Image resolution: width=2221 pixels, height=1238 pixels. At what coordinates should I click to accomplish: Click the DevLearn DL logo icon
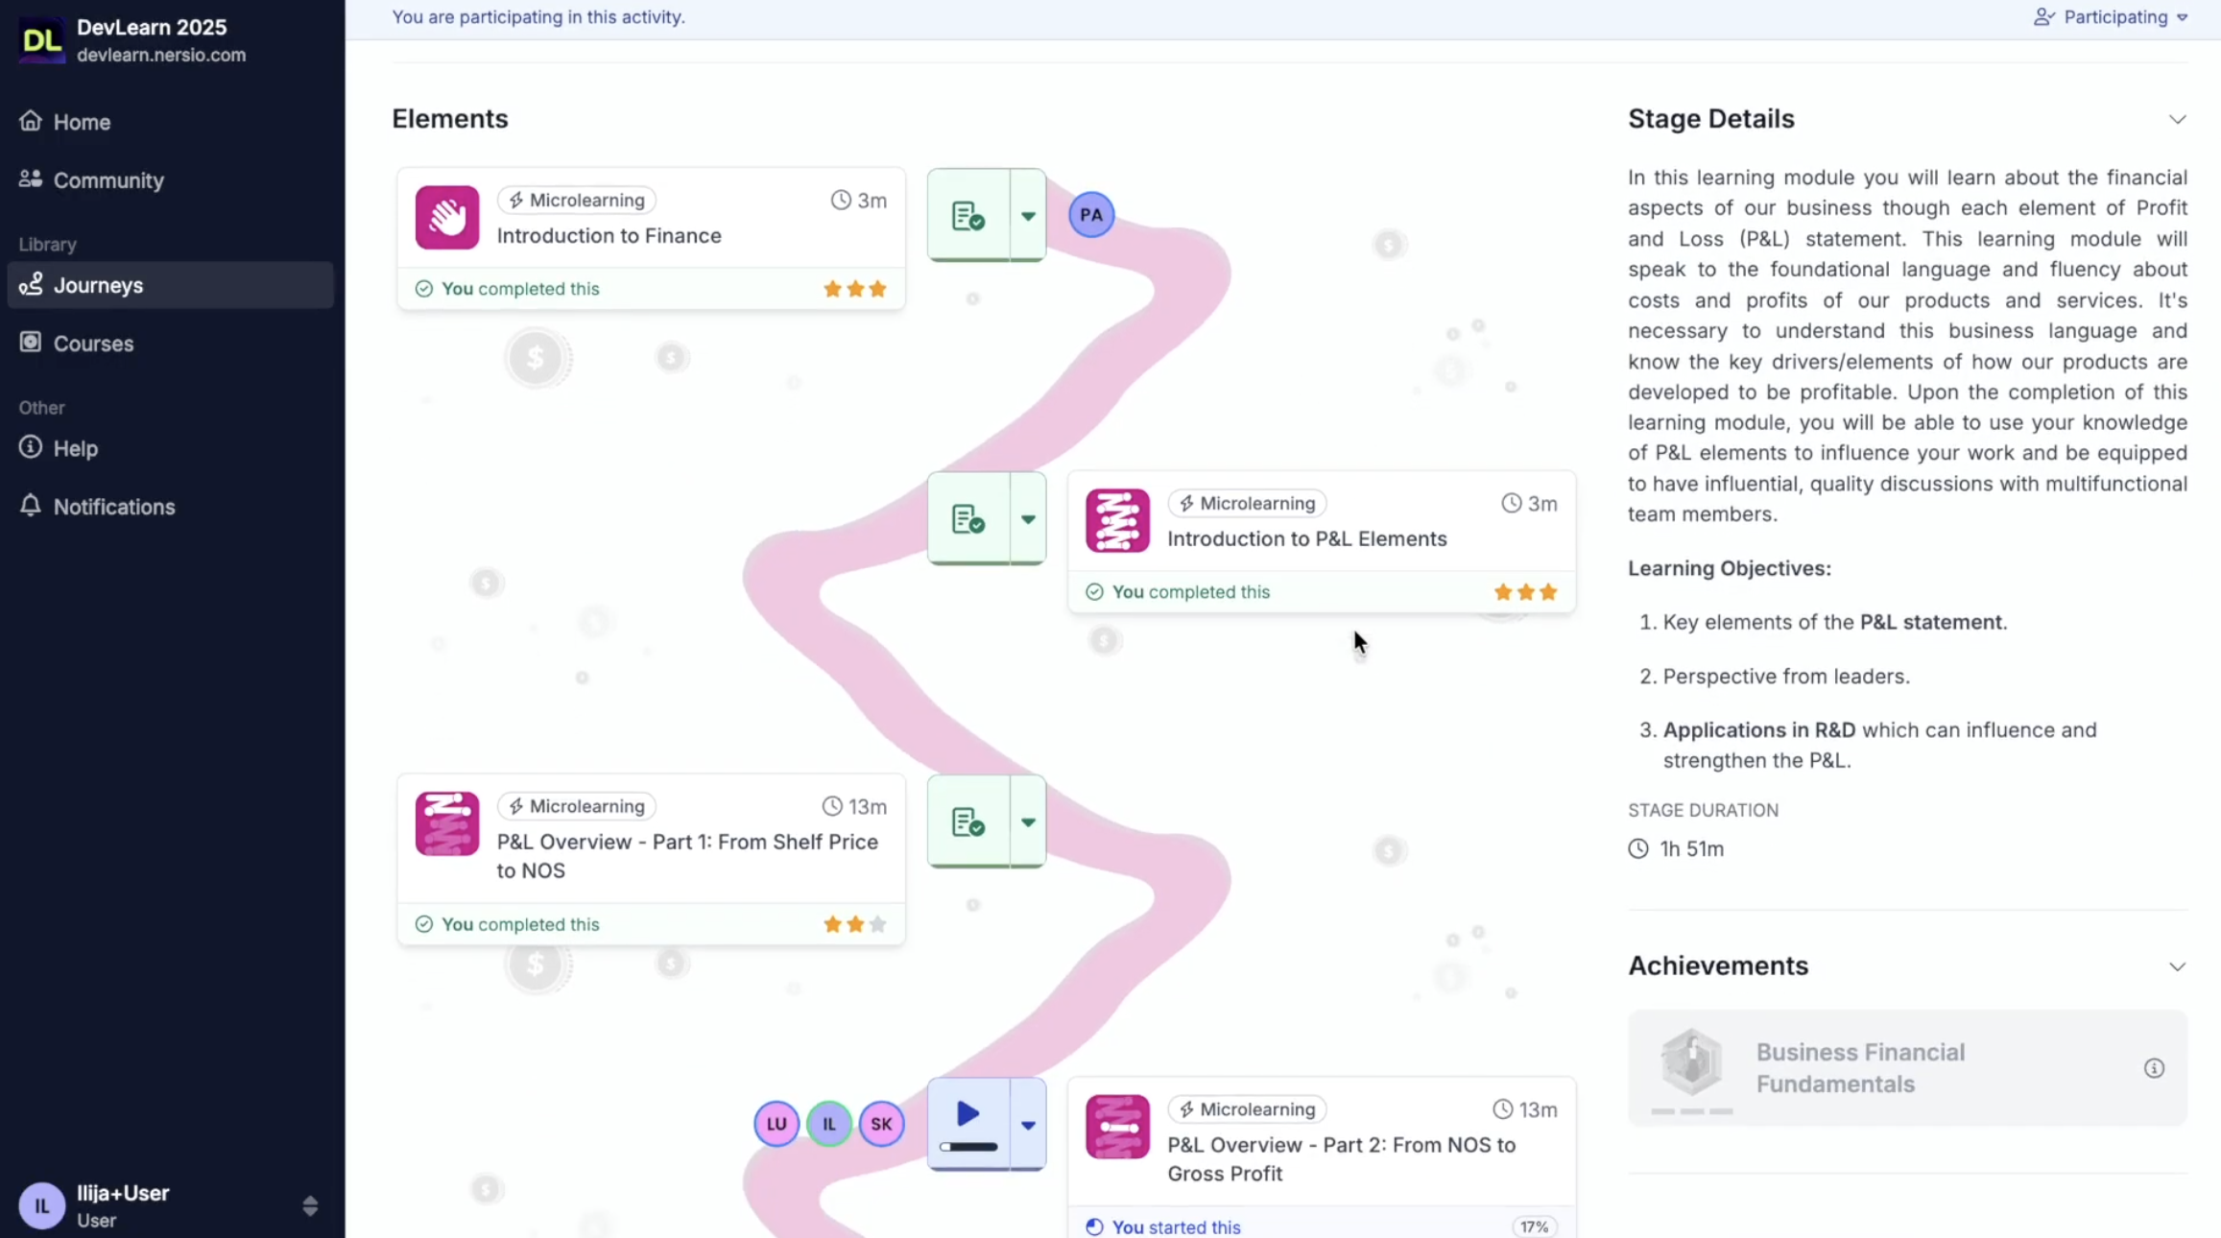[x=41, y=40]
